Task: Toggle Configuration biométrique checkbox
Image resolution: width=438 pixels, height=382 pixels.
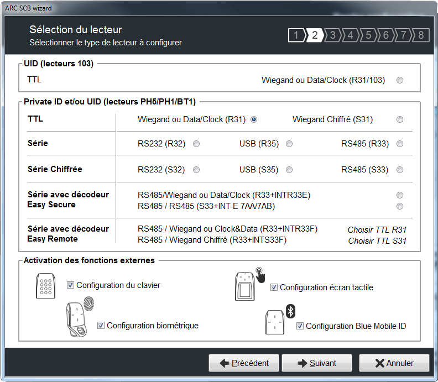Action: (x=101, y=326)
